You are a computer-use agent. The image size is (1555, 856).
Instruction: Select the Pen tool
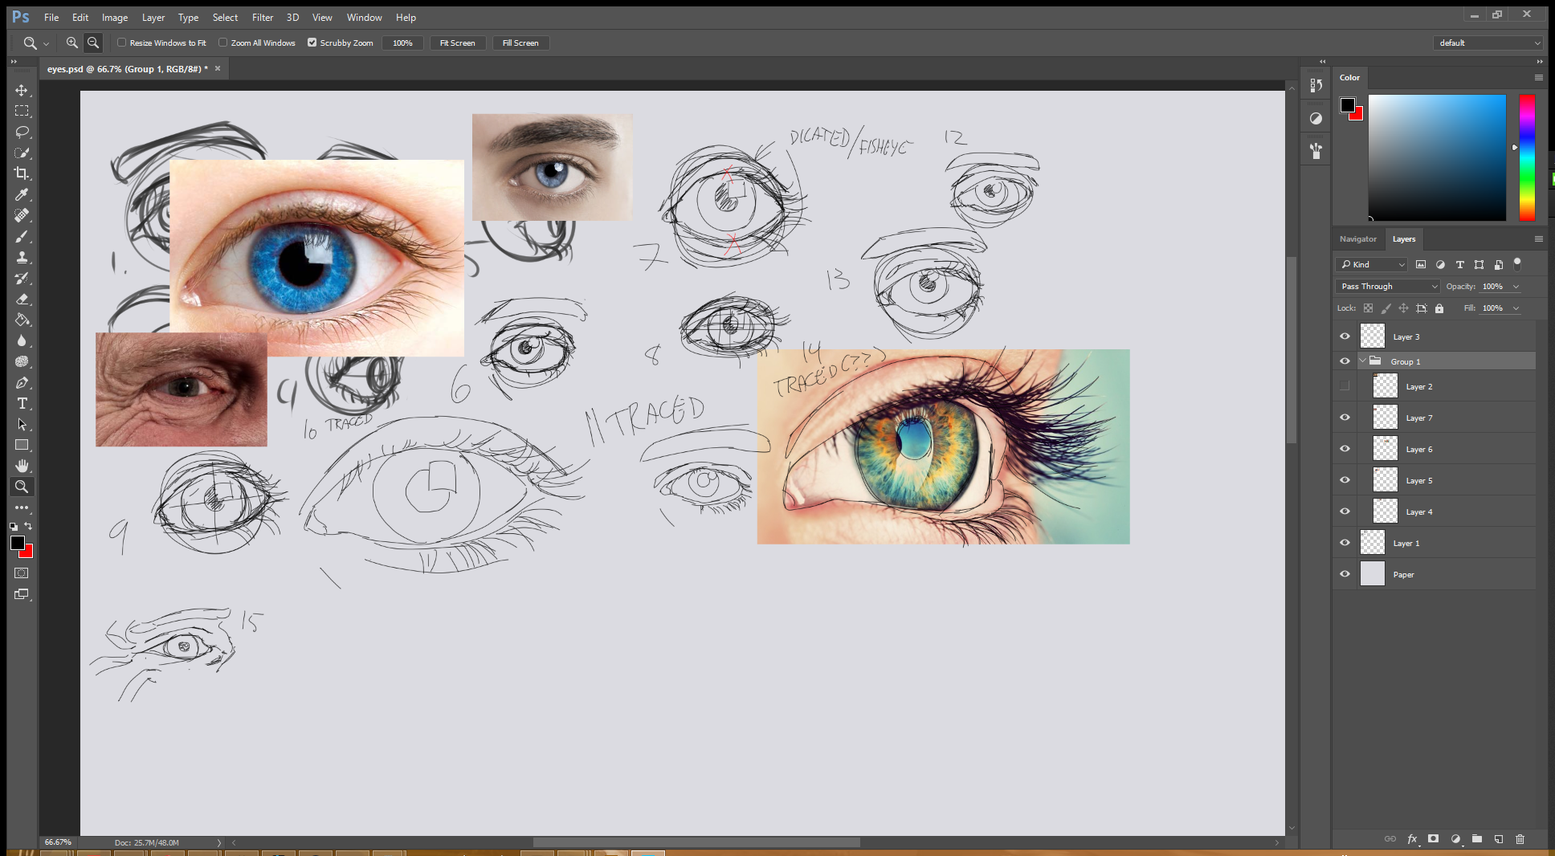[22, 382]
